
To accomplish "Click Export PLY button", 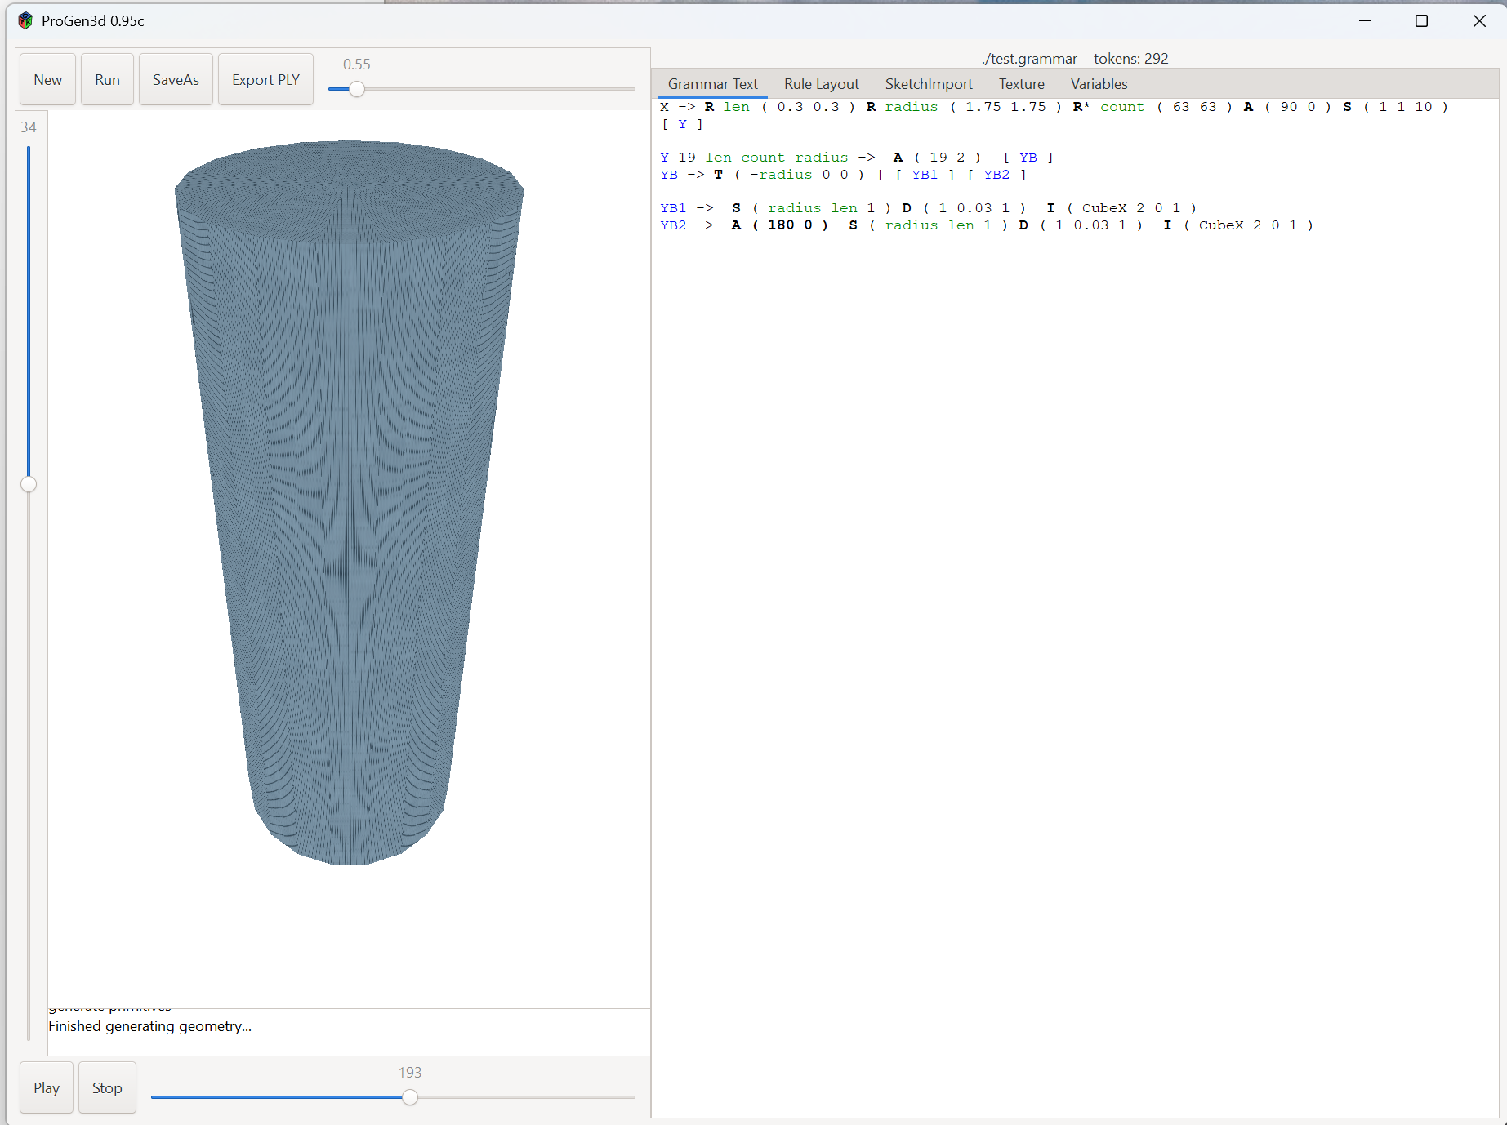I will 265,80.
